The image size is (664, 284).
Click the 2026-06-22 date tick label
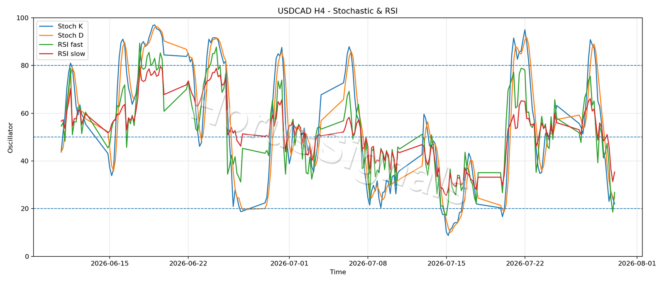tap(188, 263)
